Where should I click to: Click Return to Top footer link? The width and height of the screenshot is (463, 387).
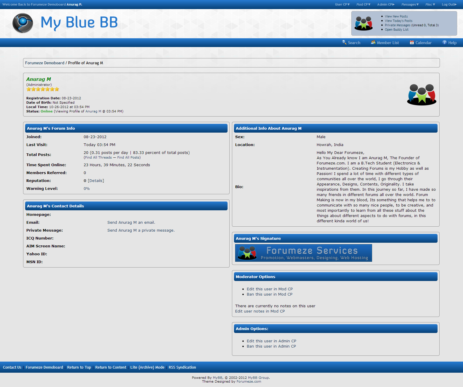[79, 367]
